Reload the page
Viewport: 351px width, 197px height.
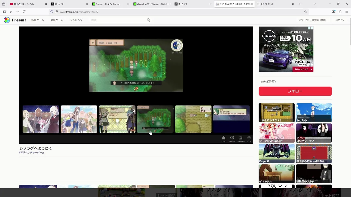[x=24, y=12]
